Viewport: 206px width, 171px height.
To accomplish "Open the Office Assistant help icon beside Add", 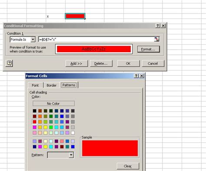I will tap(9, 63).
